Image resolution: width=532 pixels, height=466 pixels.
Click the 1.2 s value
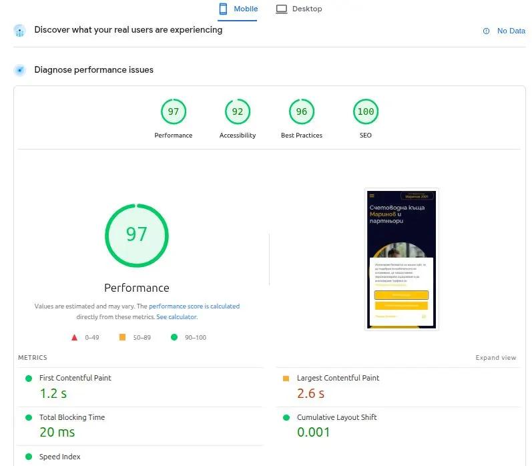53,394
